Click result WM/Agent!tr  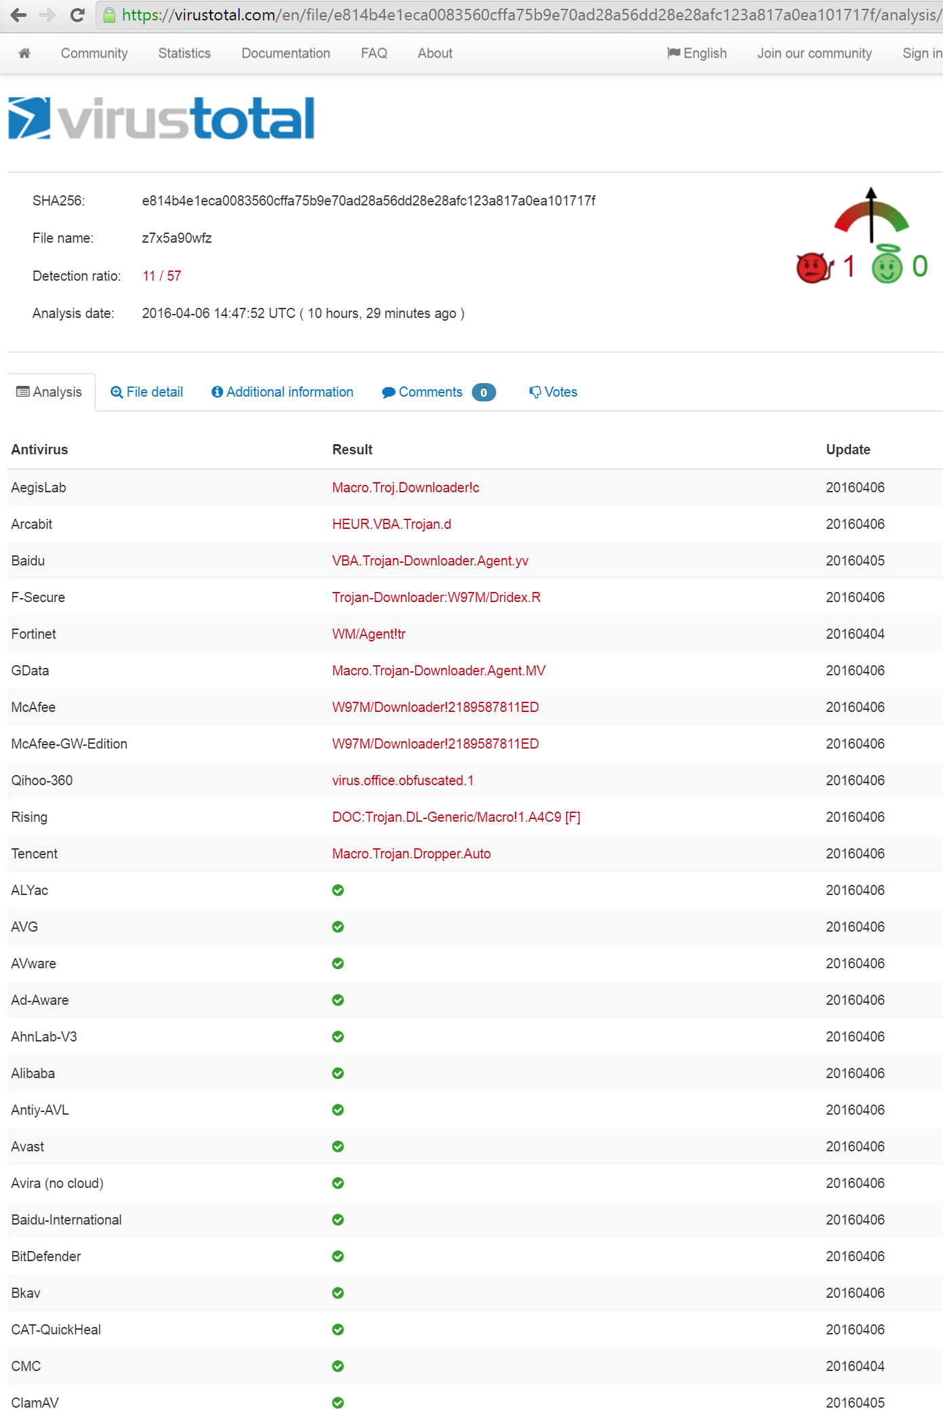pos(369,634)
